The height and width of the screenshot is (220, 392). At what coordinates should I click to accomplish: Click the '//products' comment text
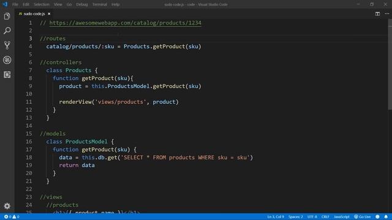pyautogui.click(x=62, y=205)
